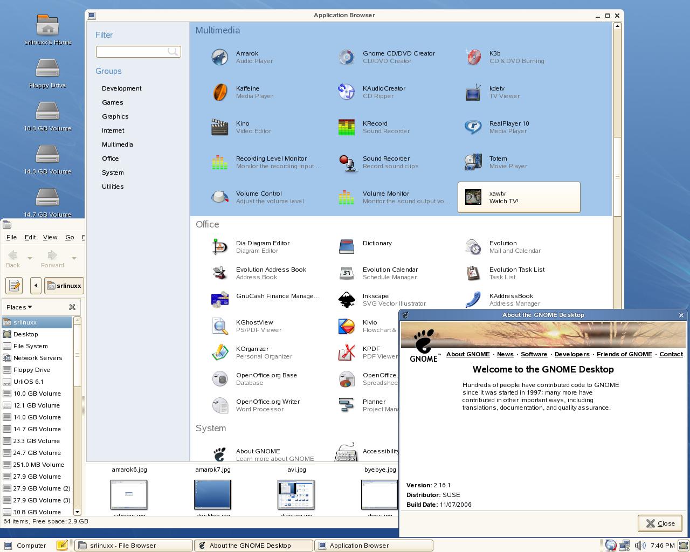Switch to Application Browser taskbar button
The height and width of the screenshot is (552, 690).
tap(374, 546)
